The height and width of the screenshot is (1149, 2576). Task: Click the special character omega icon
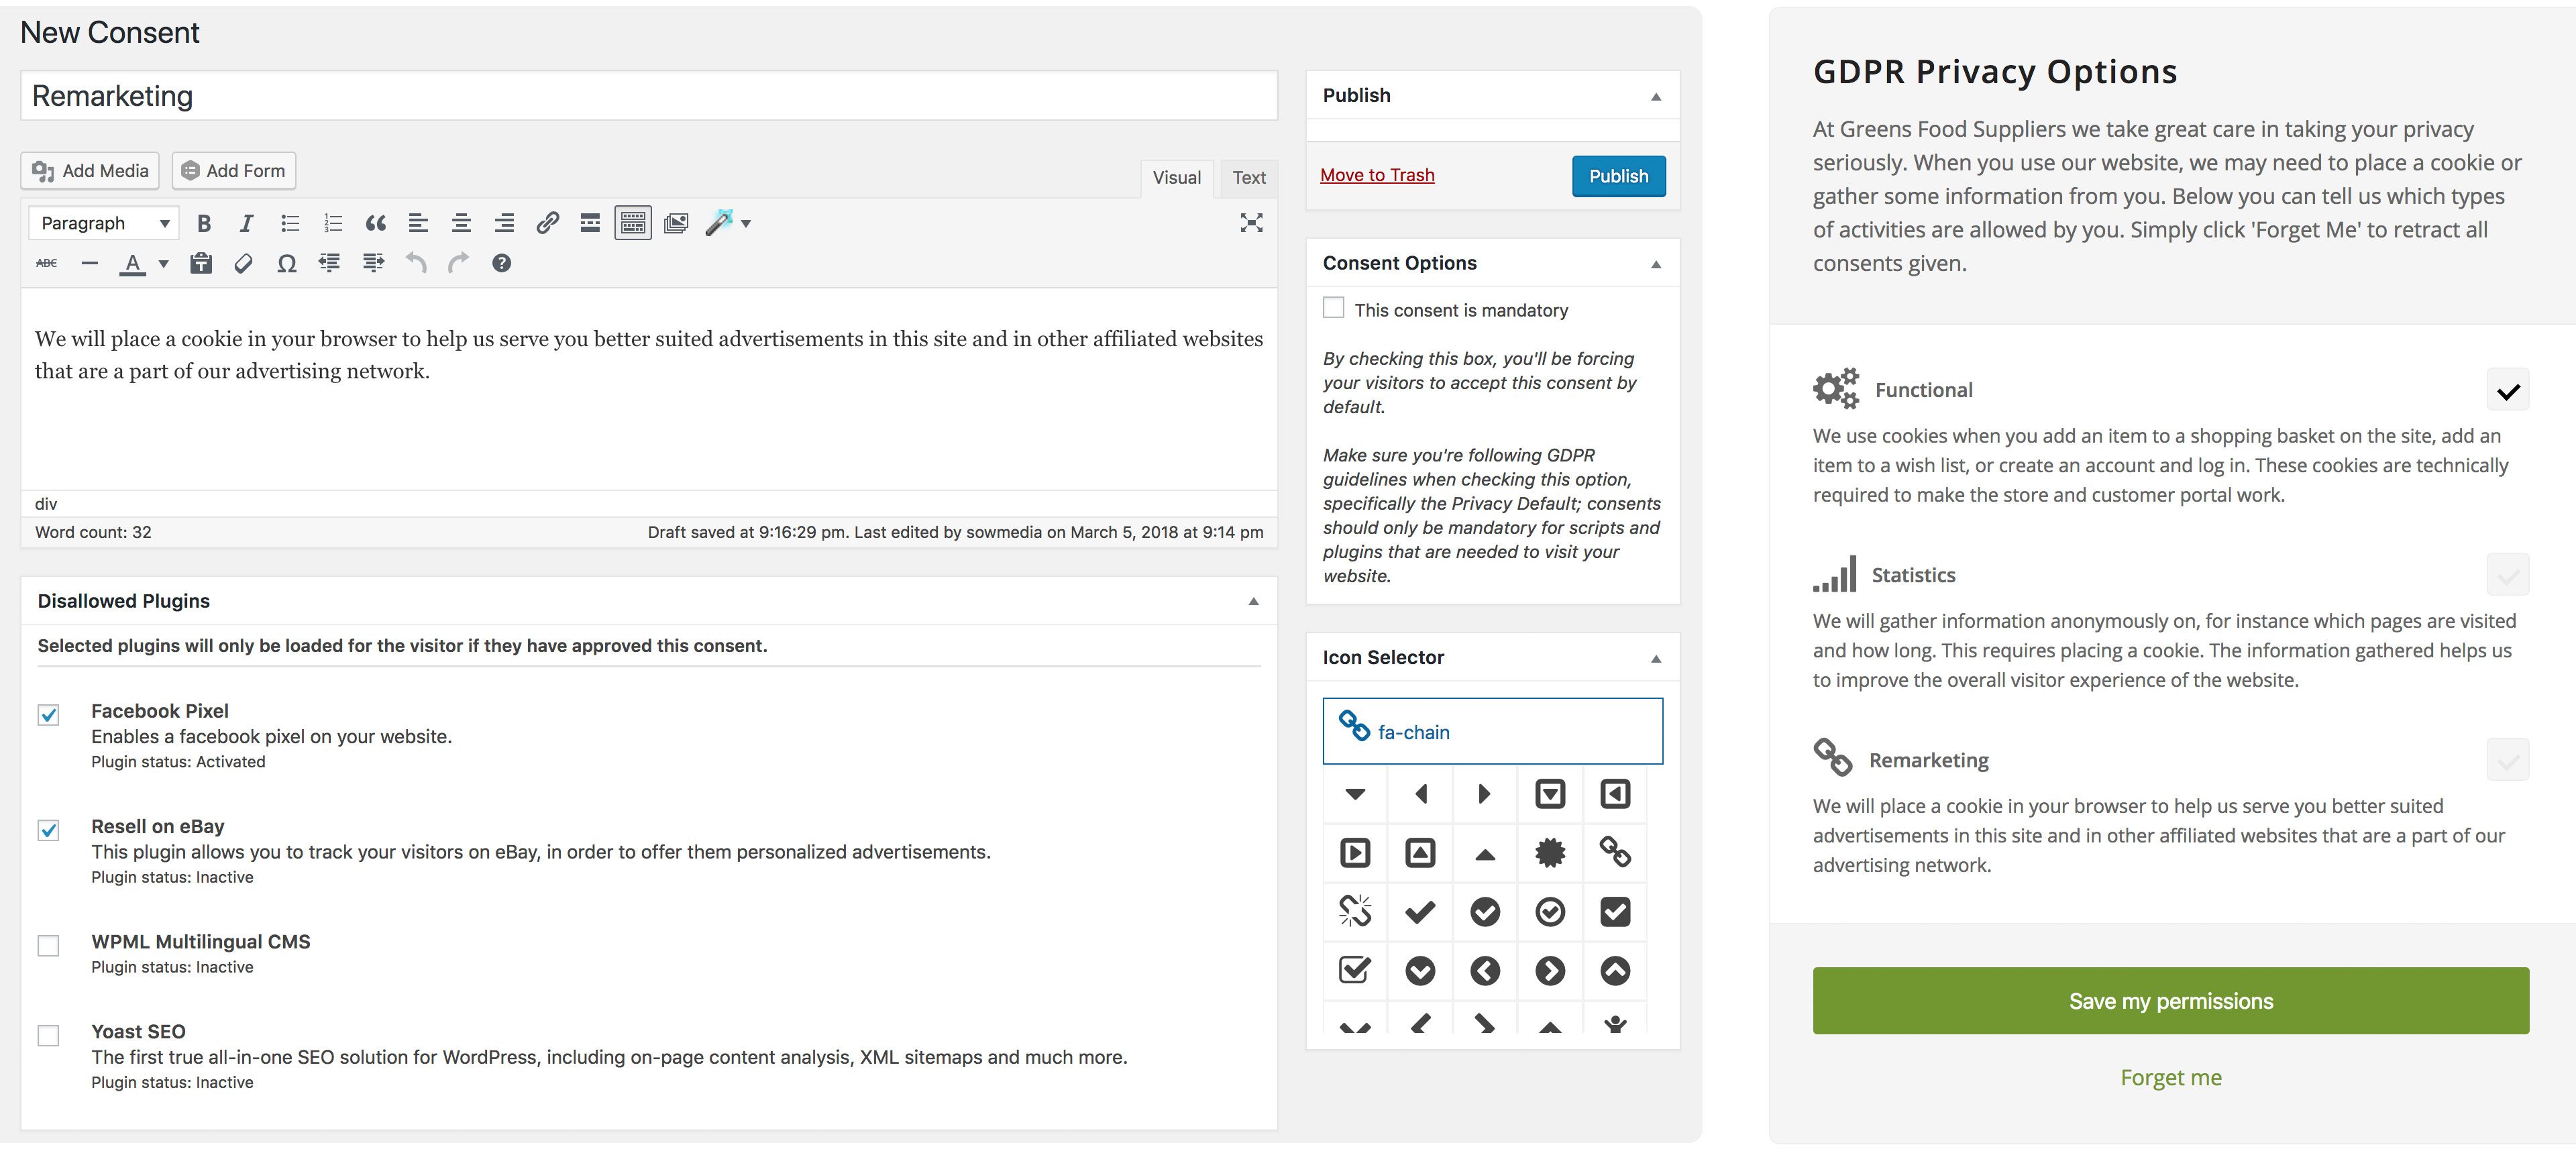click(x=287, y=264)
